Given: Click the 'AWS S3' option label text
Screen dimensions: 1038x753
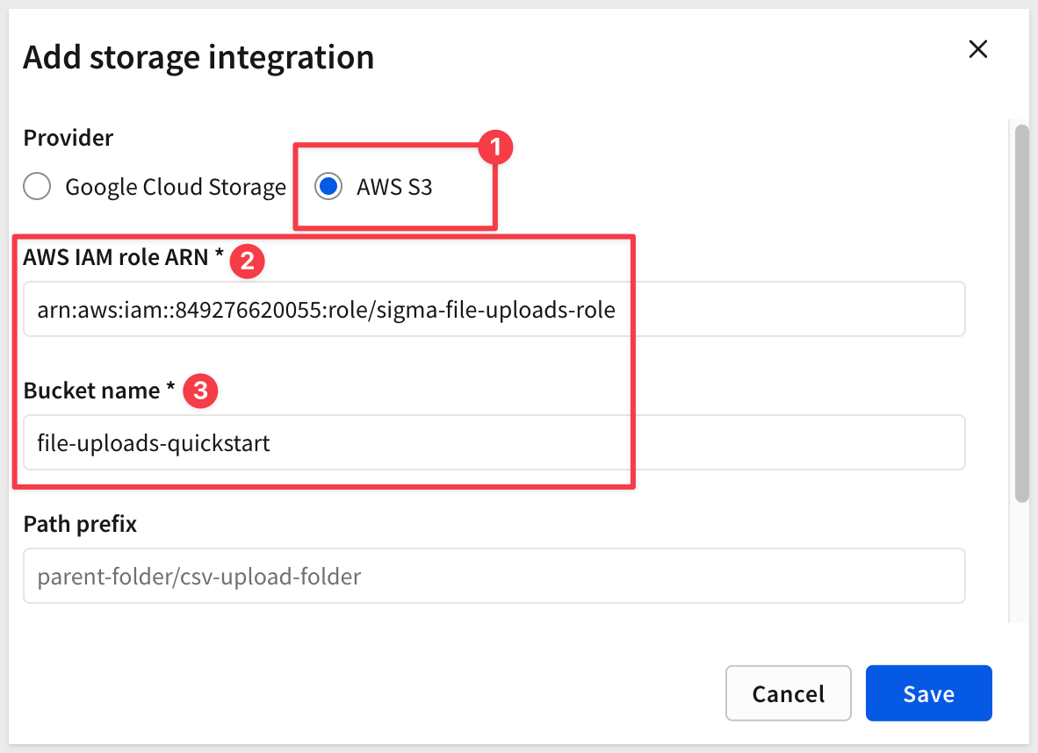Looking at the screenshot, I should [x=394, y=187].
